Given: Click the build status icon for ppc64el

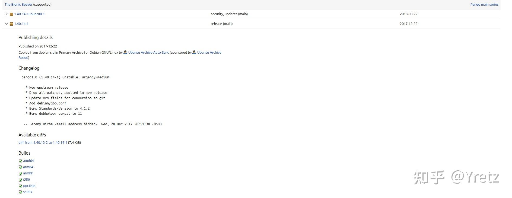Looking at the screenshot, I should click(x=20, y=186).
